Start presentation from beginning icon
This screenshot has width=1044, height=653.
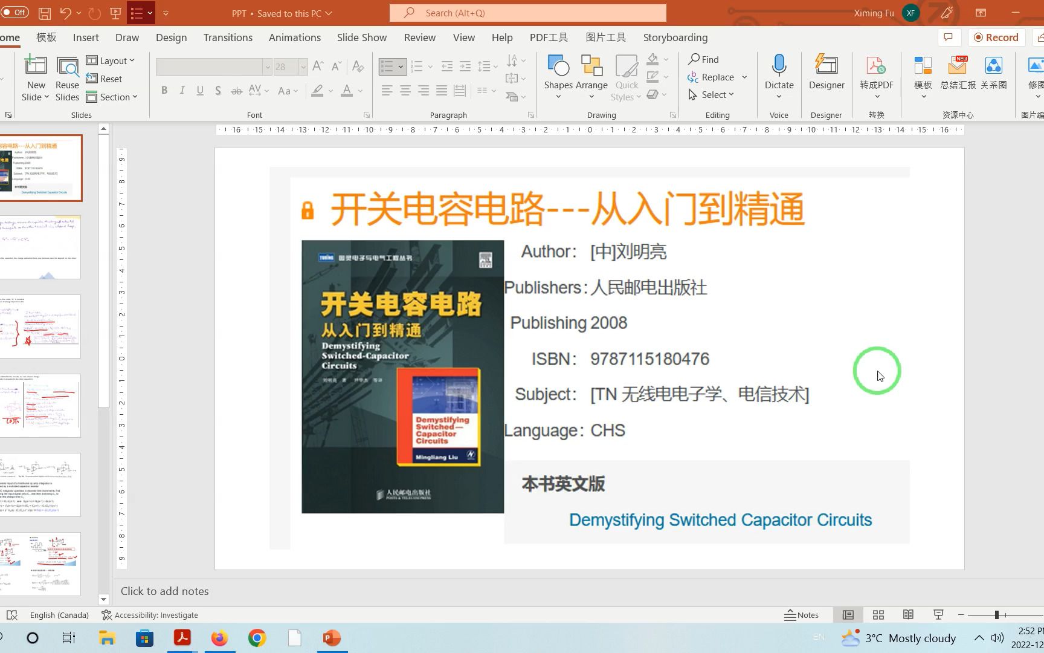pyautogui.click(x=115, y=13)
